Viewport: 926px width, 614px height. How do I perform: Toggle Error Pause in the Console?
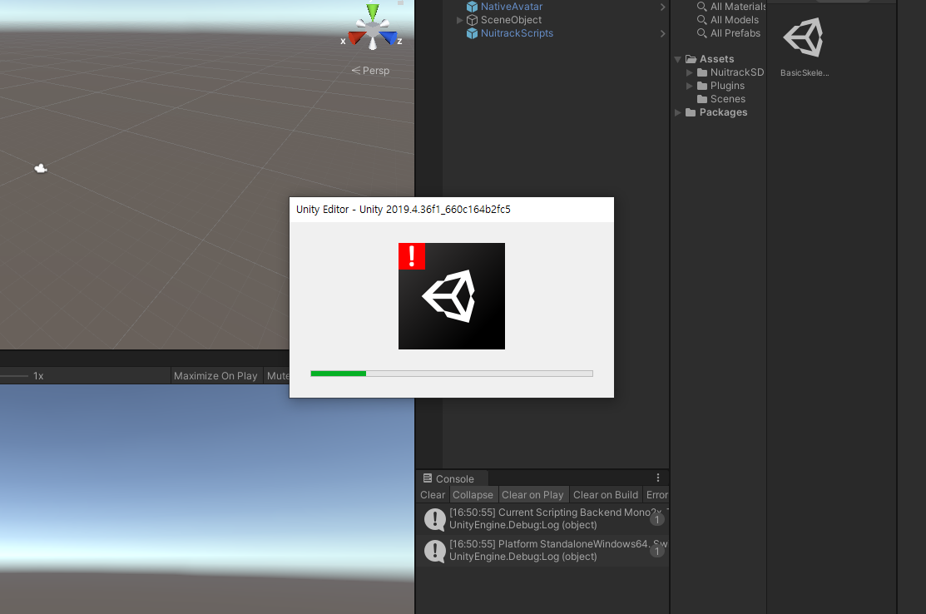[x=656, y=495]
